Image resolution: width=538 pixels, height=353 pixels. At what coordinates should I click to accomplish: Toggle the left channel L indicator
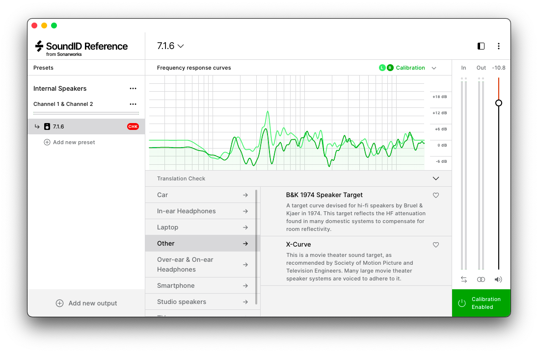coord(382,68)
